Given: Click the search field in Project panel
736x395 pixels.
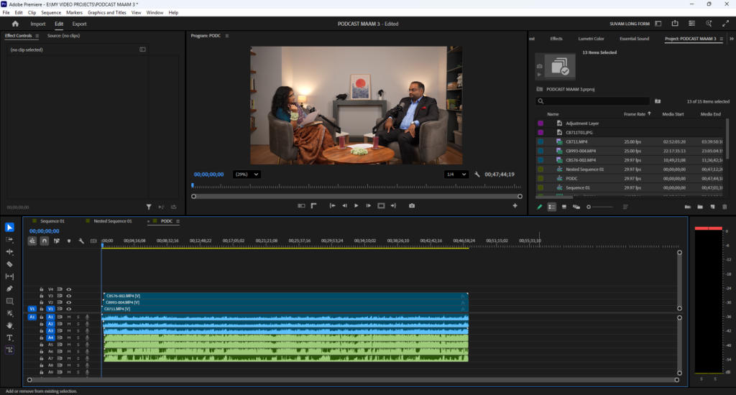Looking at the screenshot, I should (593, 101).
